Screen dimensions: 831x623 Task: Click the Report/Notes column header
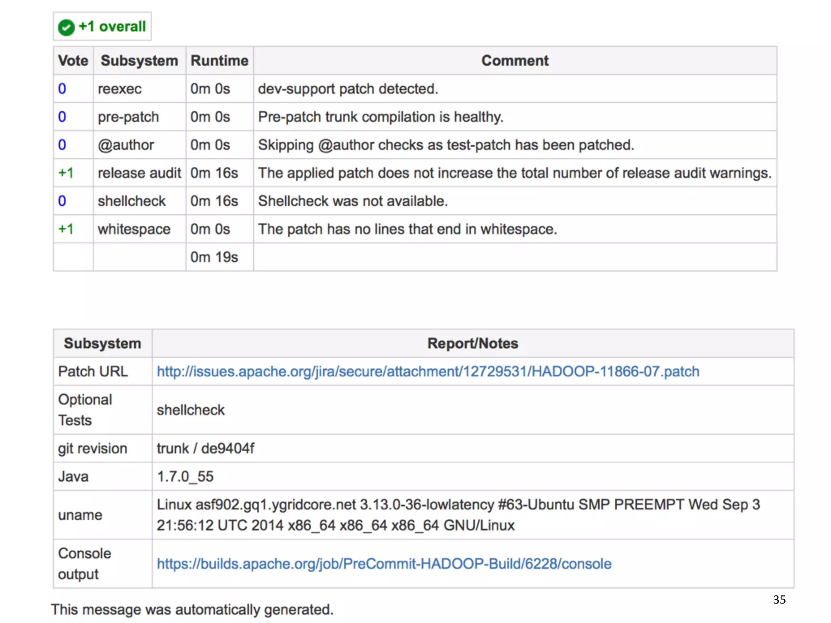pos(472,344)
